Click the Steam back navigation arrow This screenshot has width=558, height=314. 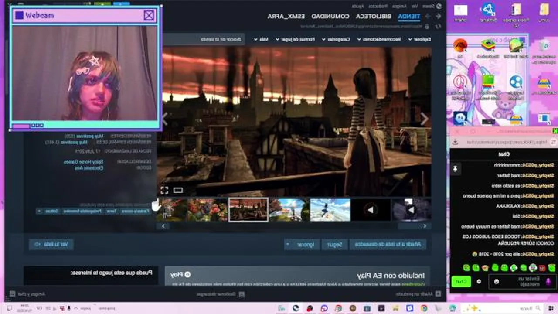[438, 16]
